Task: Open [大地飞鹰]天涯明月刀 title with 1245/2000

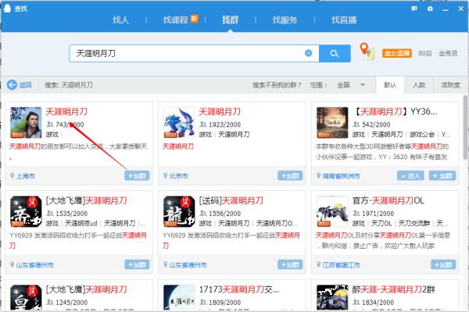Action: 87,289
